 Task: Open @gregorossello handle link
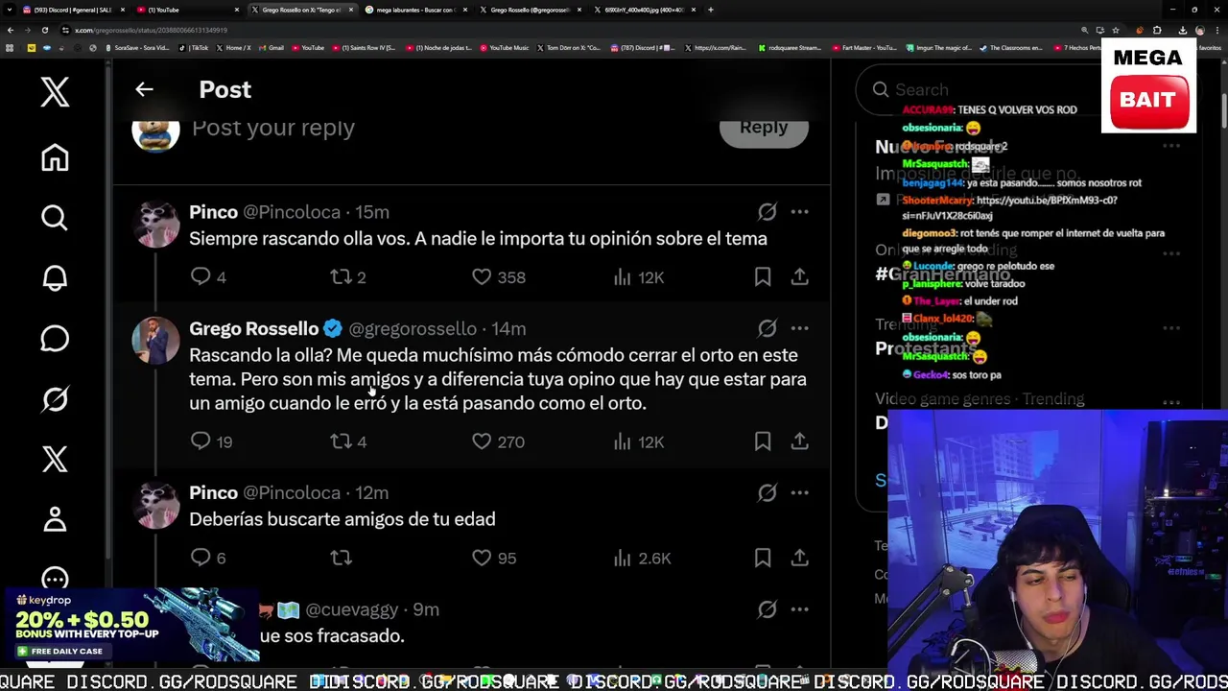(413, 328)
